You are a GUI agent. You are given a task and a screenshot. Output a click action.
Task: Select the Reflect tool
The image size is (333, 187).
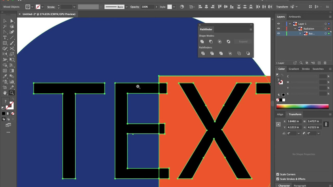pos(5,54)
